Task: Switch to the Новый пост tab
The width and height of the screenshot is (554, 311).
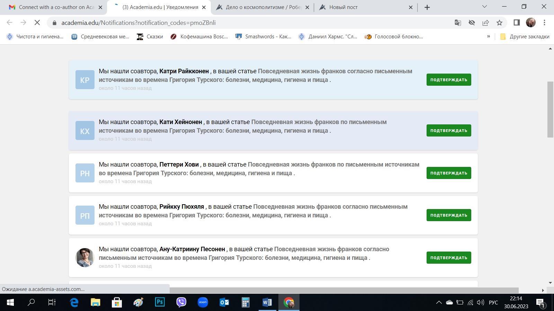Action: [x=364, y=7]
